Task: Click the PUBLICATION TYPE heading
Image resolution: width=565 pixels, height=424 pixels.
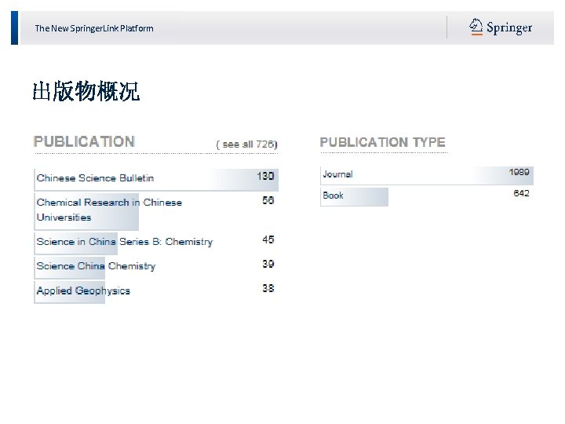Action: tap(383, 142)
